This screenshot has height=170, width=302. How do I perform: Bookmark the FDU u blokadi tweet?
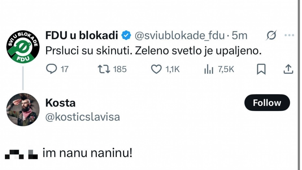(x=261, y=69)
